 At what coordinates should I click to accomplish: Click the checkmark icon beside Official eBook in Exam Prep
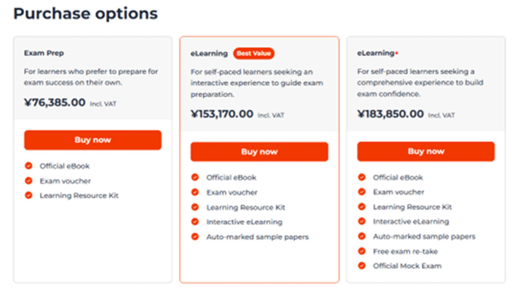tap(28, 166)
